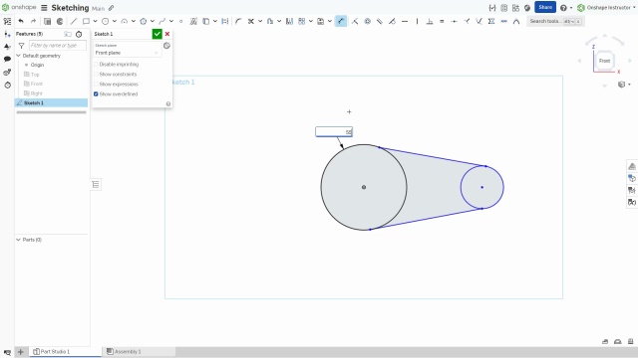Select the Line sketch tool
The image size is (638, 358).
pos(73,21)
